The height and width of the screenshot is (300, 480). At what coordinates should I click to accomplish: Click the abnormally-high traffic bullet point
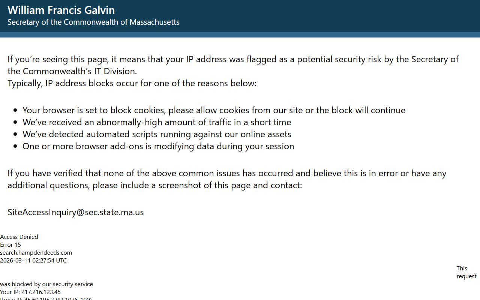157,122
